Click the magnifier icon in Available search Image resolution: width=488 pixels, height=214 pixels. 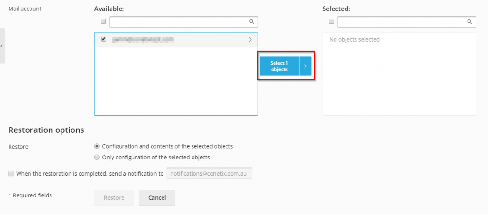pos(252,22)
